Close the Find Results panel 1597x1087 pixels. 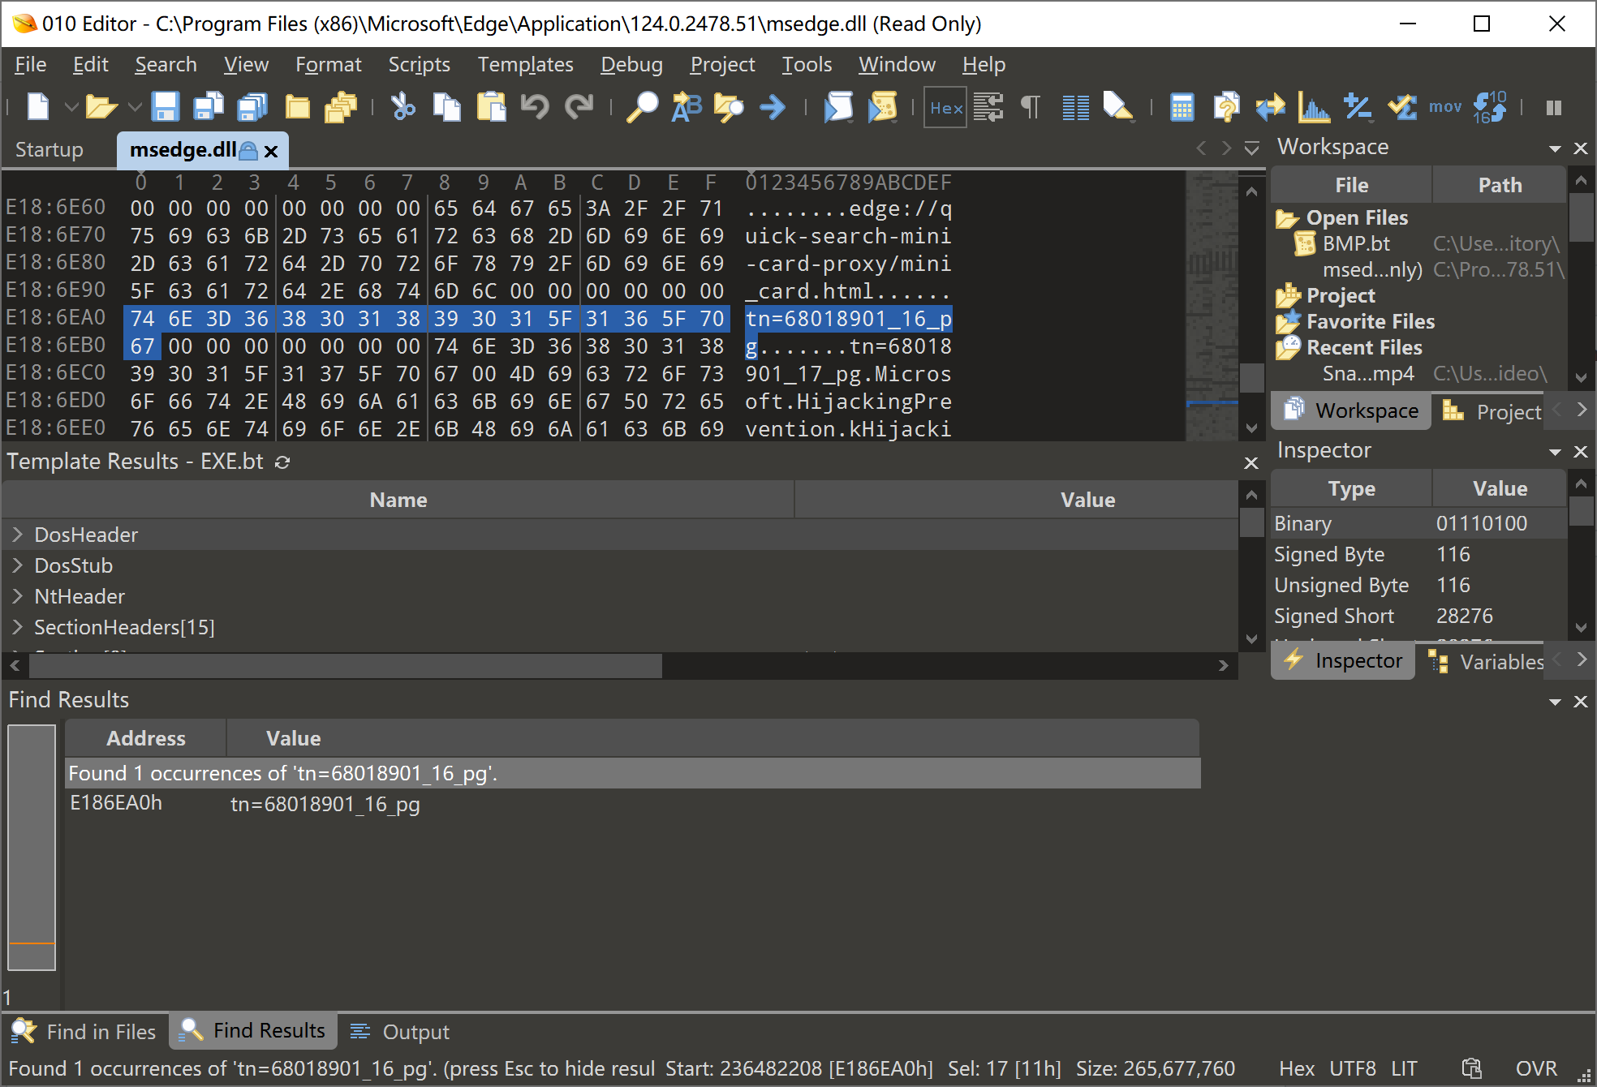[x=1580, y=701]
